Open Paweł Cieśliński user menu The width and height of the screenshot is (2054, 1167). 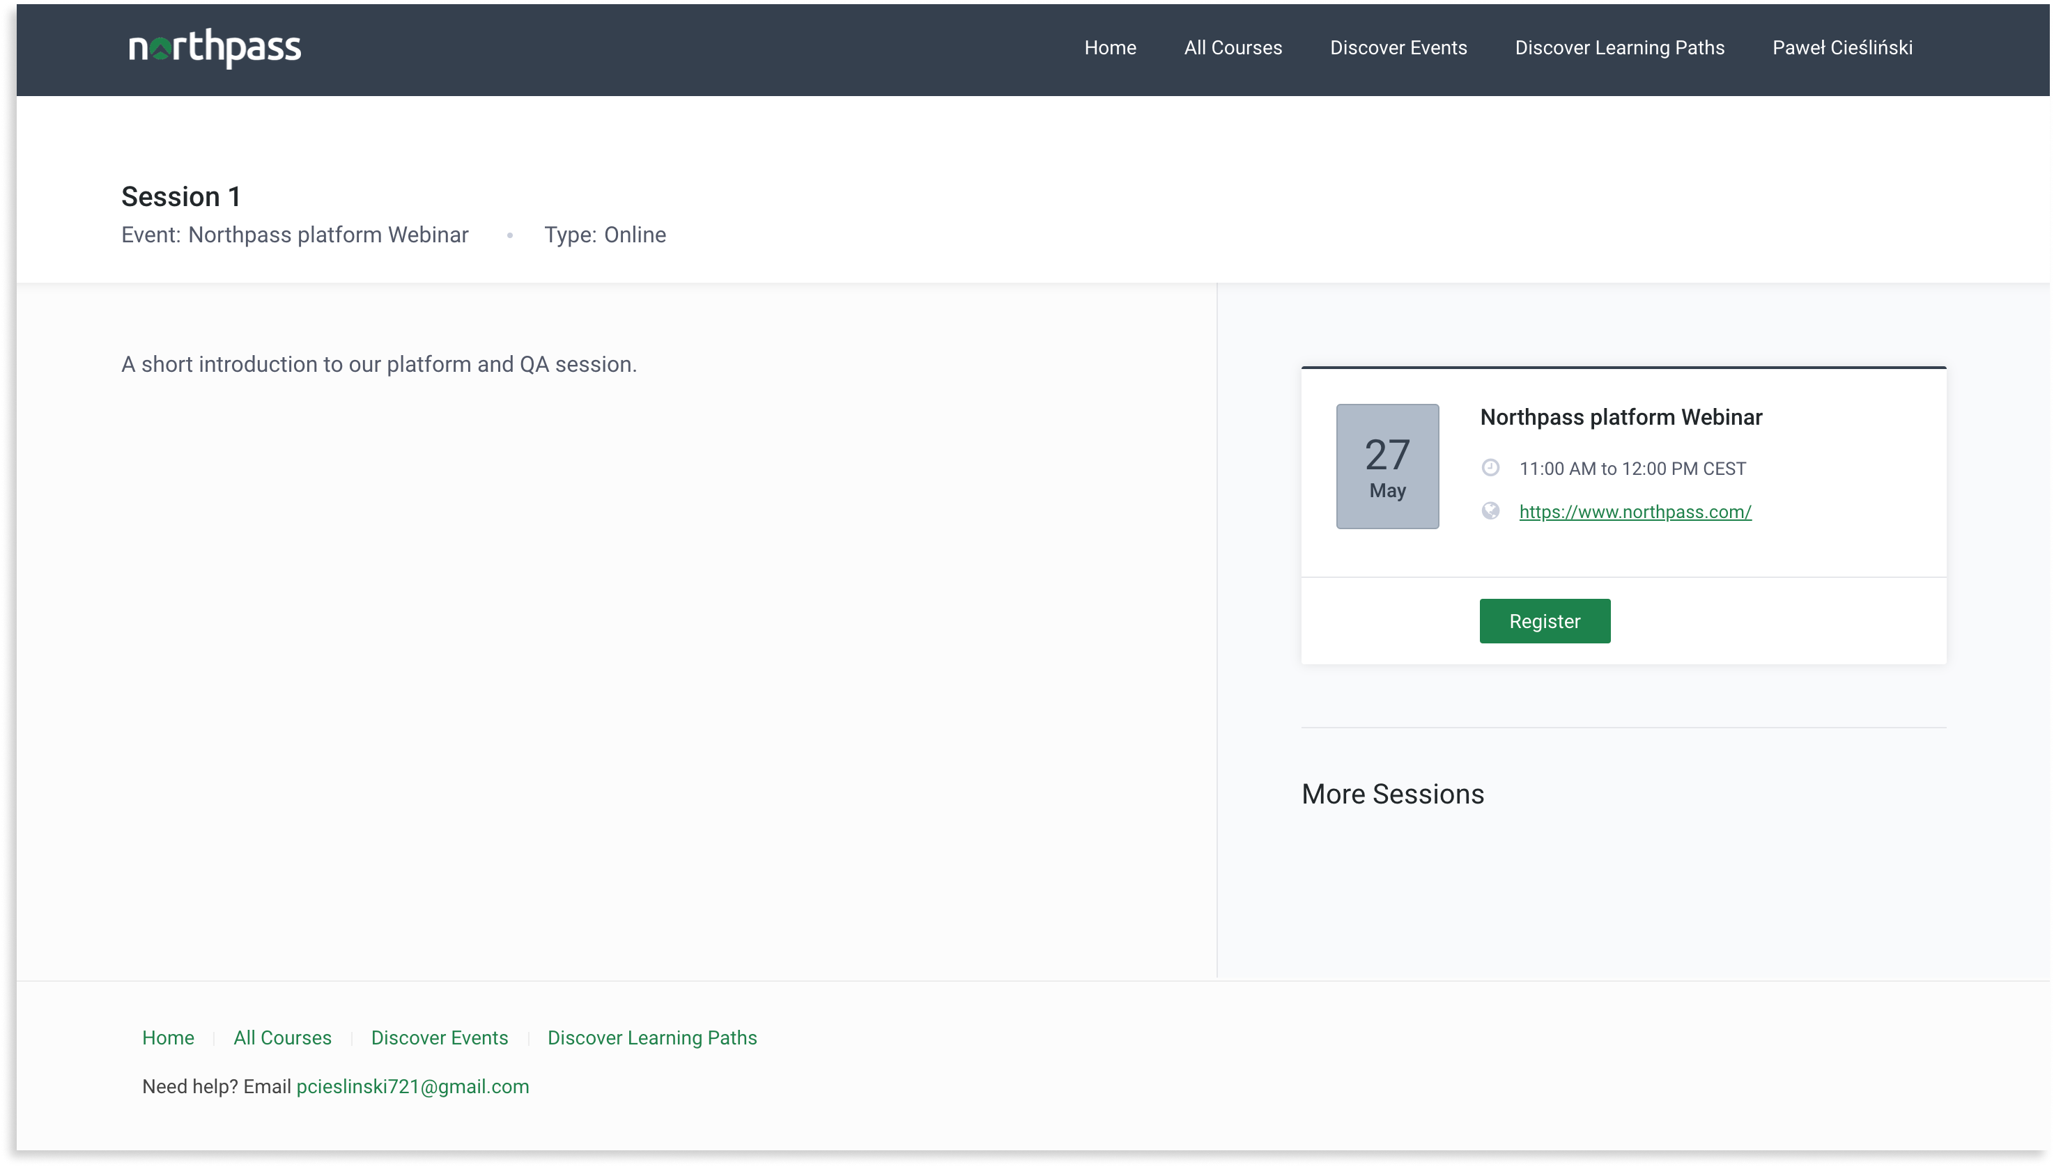tap(1841, 48)
